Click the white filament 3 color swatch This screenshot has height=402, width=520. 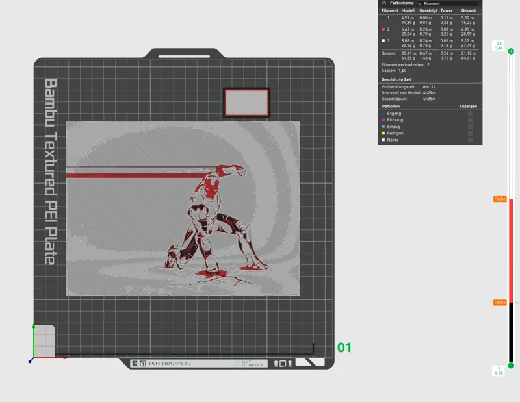383,40
